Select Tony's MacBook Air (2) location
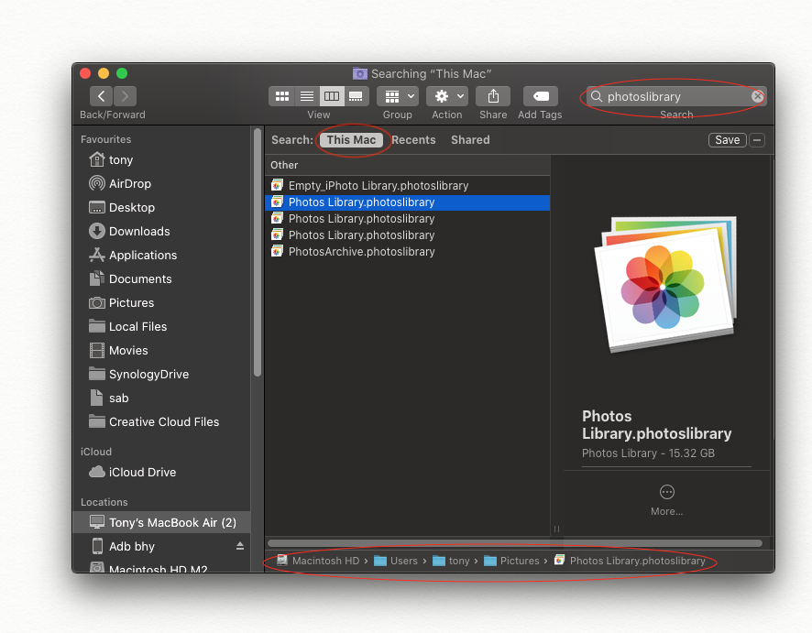812x633 pixels. [162, 522]
